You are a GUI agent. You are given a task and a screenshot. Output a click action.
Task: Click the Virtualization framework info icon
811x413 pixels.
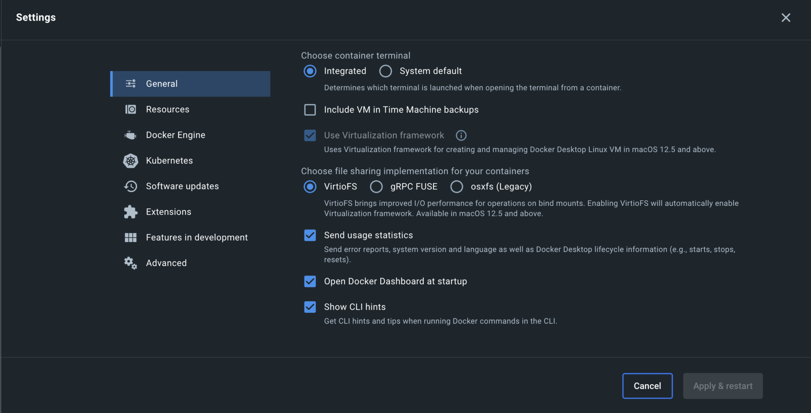click(x=461, y=135)
